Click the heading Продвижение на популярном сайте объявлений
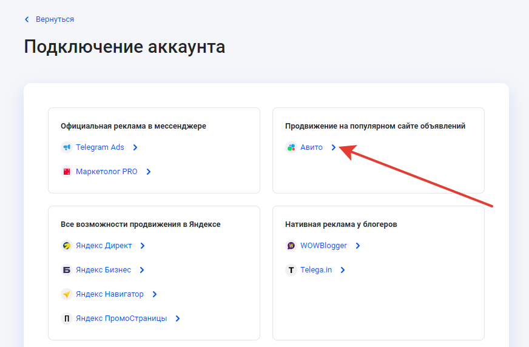This screenshot has height=347, width=529. [x=375, y=126]
